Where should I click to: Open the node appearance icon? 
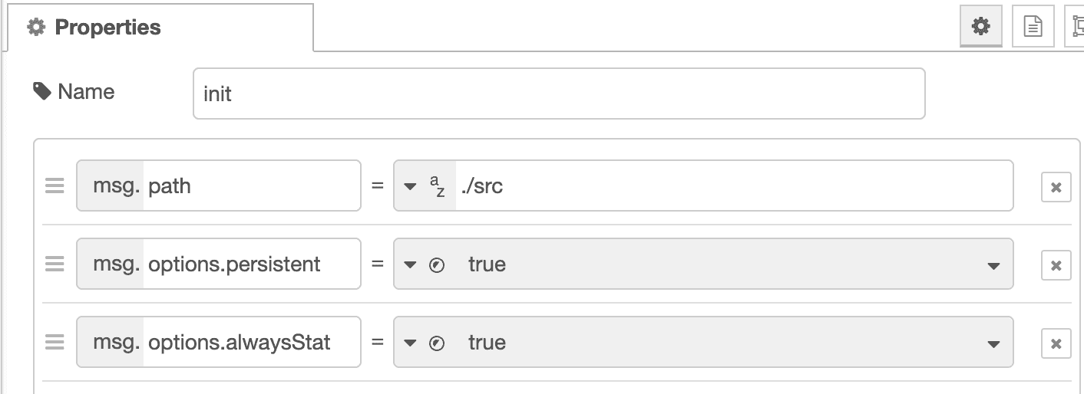[1076, 27]
